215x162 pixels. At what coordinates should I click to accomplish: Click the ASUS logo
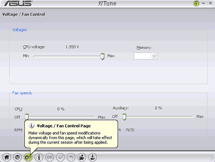click(x=18, y=4)
